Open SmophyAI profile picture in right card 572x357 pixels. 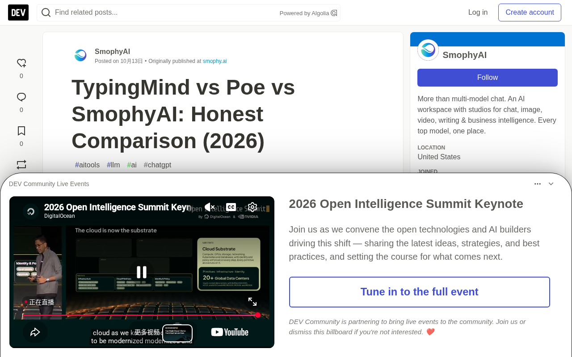coord(428,50)
